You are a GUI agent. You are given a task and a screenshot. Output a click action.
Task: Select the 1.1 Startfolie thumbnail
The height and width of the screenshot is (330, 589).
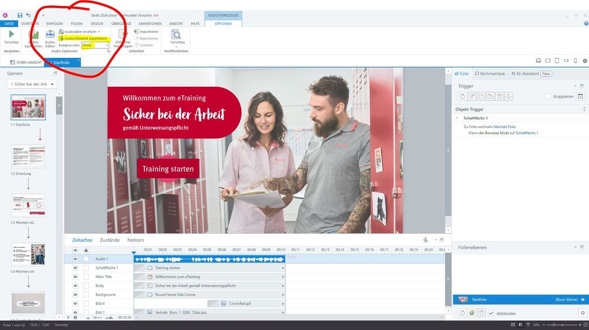point(28,107)
